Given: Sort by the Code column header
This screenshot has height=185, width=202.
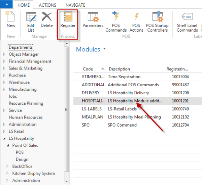Looking at the screenshot, I should click(88, 69).
